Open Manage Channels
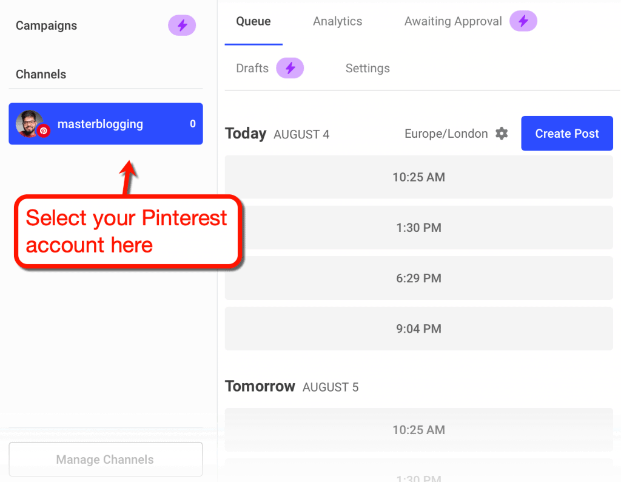Image resolution: width=621 pixels, height=482 pixels. 105,460
